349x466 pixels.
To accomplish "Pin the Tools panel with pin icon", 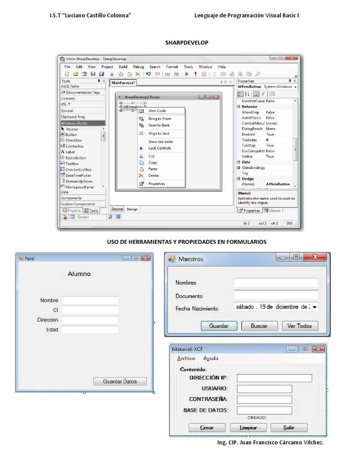I will pos(99,81).
